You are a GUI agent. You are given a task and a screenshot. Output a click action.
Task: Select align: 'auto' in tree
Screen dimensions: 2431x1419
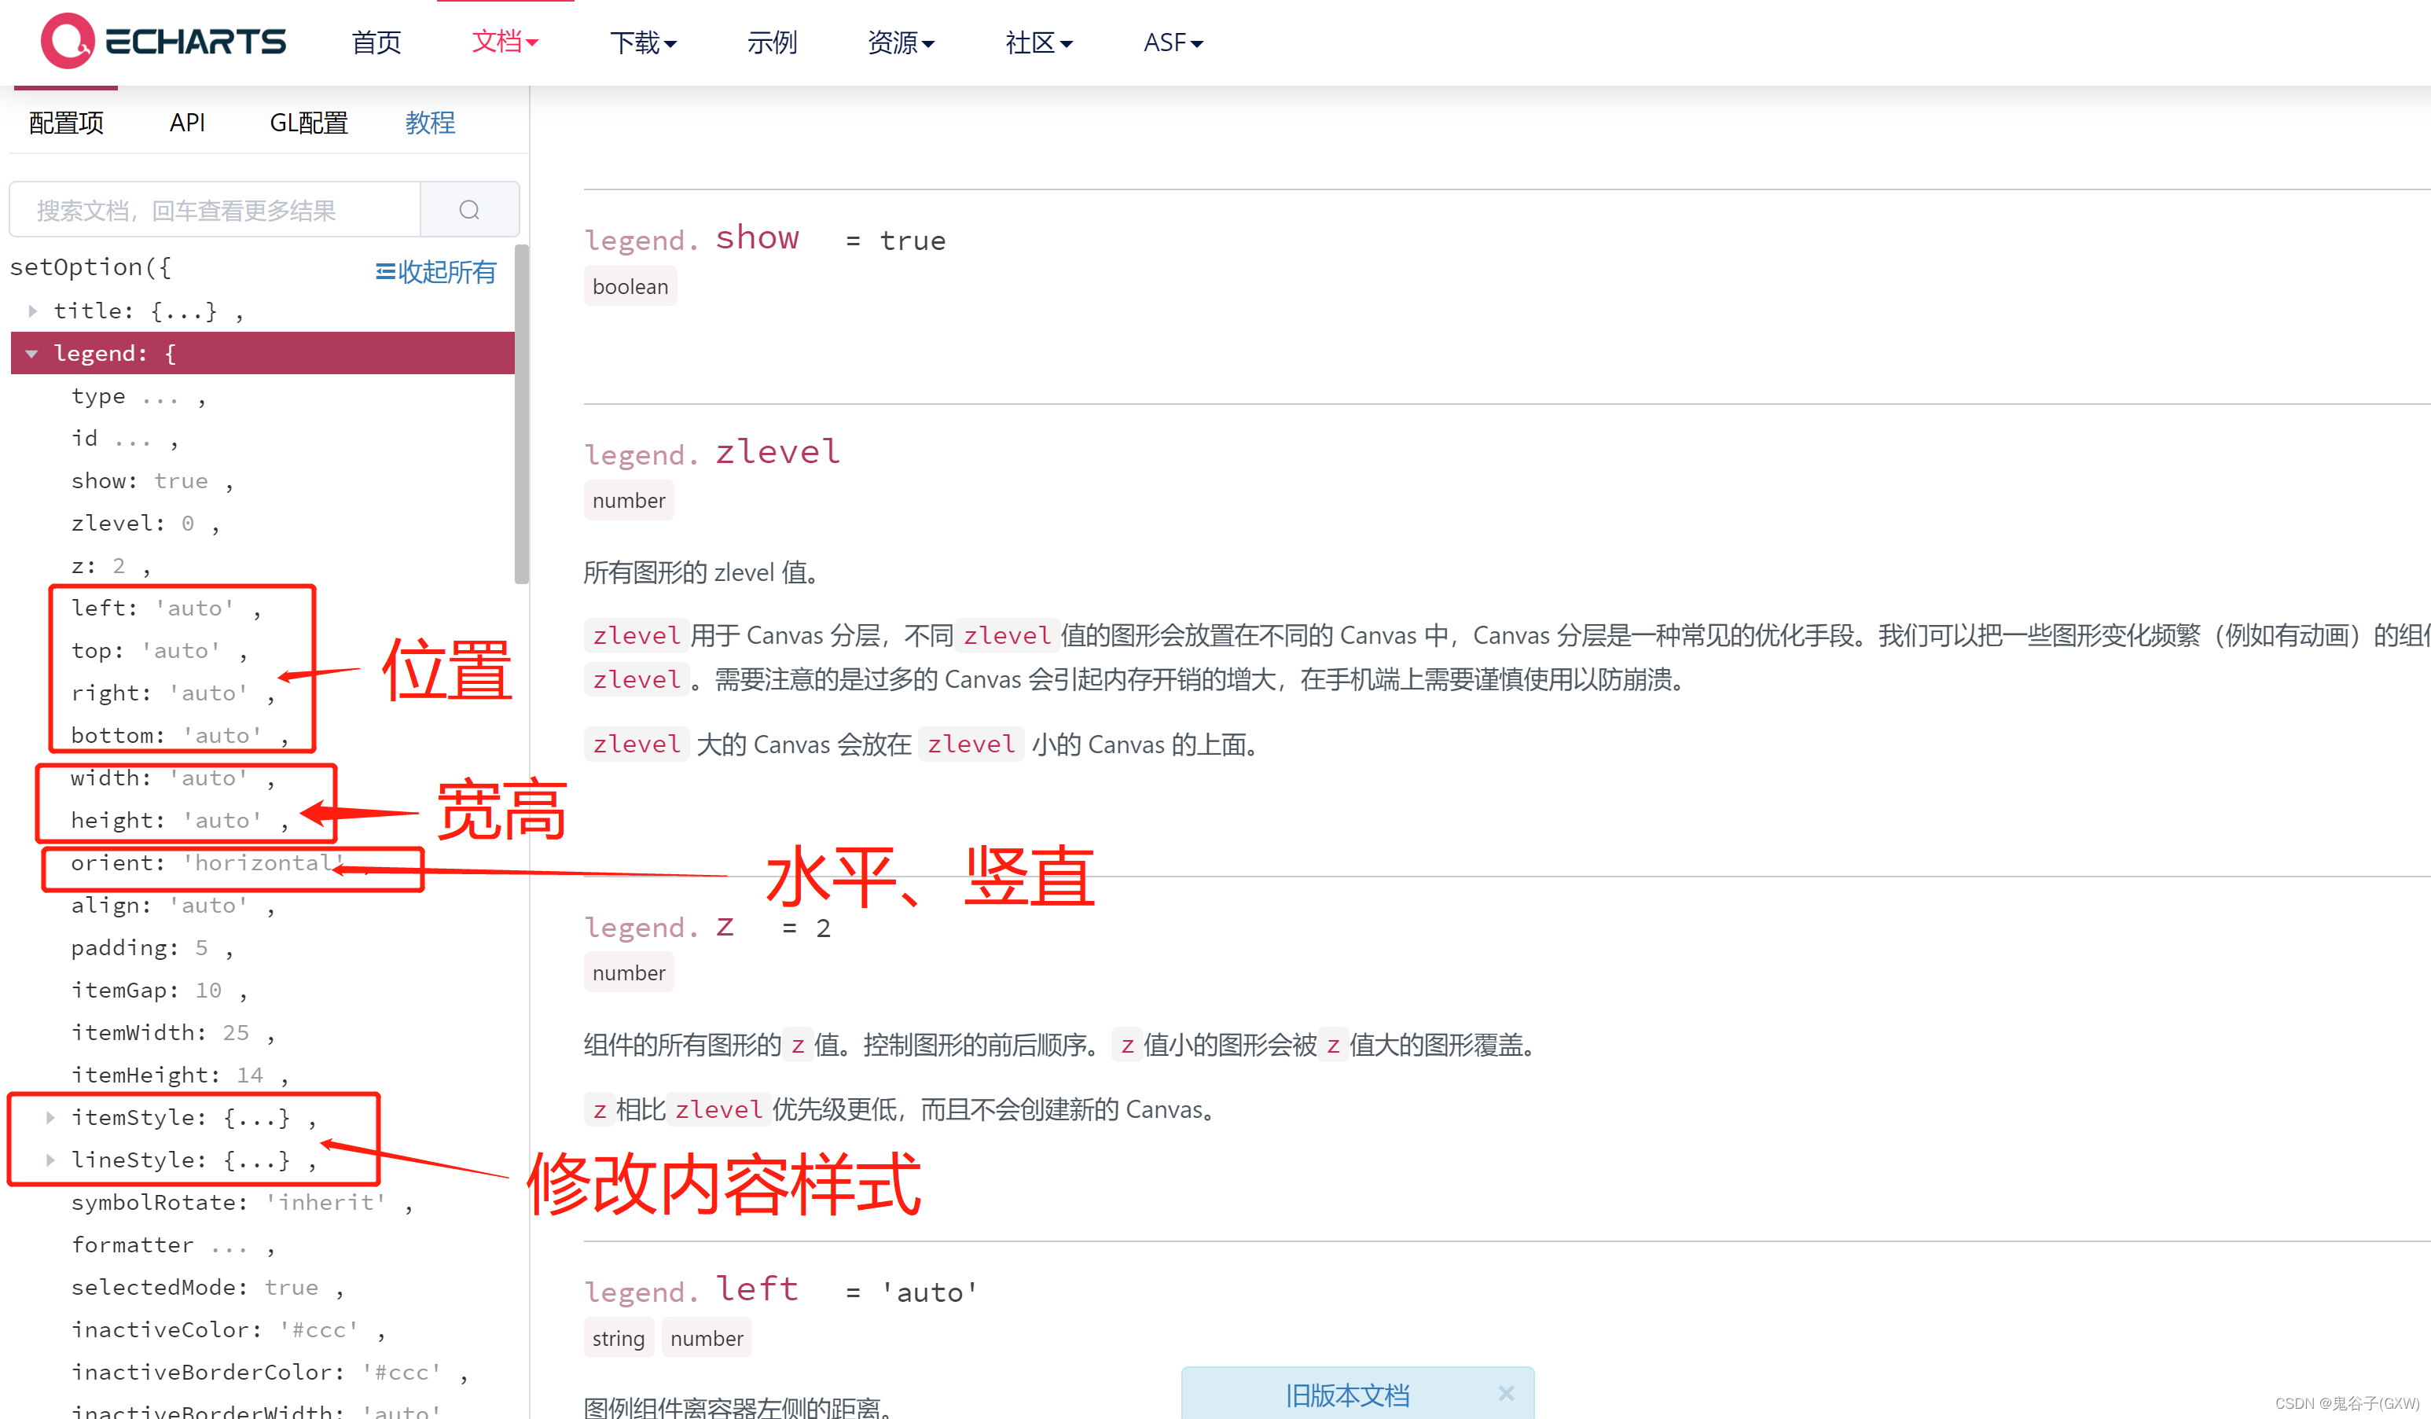[174, 906]
